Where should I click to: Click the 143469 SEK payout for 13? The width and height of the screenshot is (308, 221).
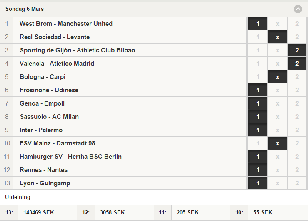click(39, 213)
